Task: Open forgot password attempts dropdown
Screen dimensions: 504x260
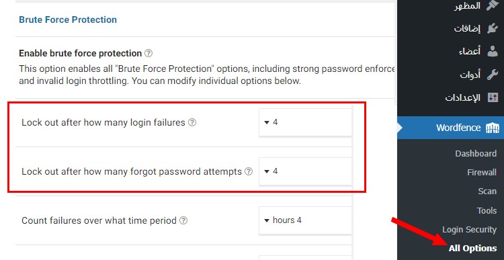Action: [x=305, y=171]
